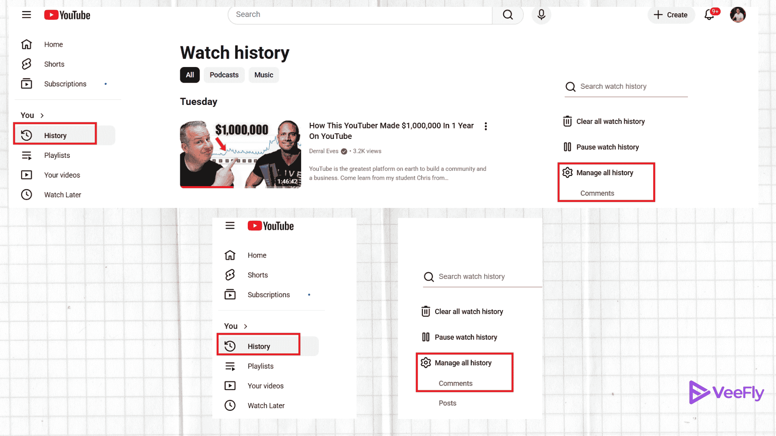Select the Shorts icon in the sidebar
The image size is (776, 436).
coord(26,64)
